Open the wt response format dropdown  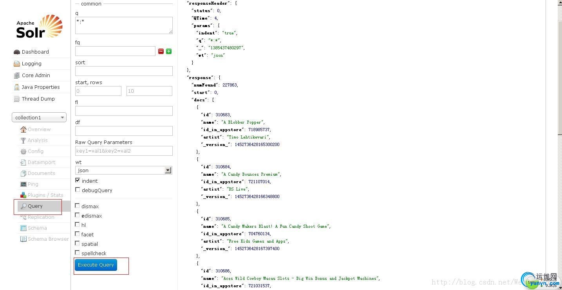coord(124,170)
